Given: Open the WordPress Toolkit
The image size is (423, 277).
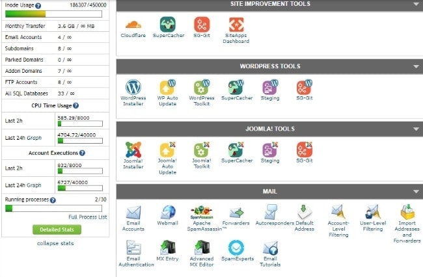Looking at the screenshot, I should coord(202,93).
